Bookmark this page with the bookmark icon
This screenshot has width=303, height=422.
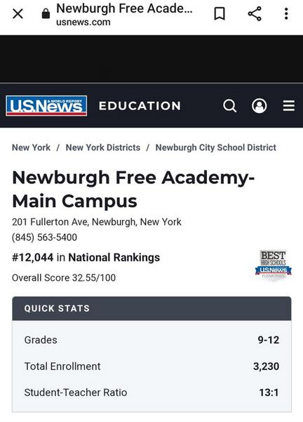point(220,13)
